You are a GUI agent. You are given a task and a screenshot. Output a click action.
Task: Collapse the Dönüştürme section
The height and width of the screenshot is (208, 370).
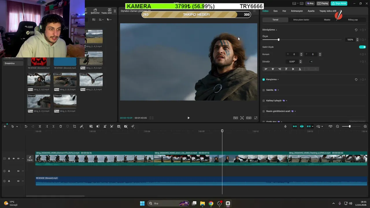coord(276,30)
